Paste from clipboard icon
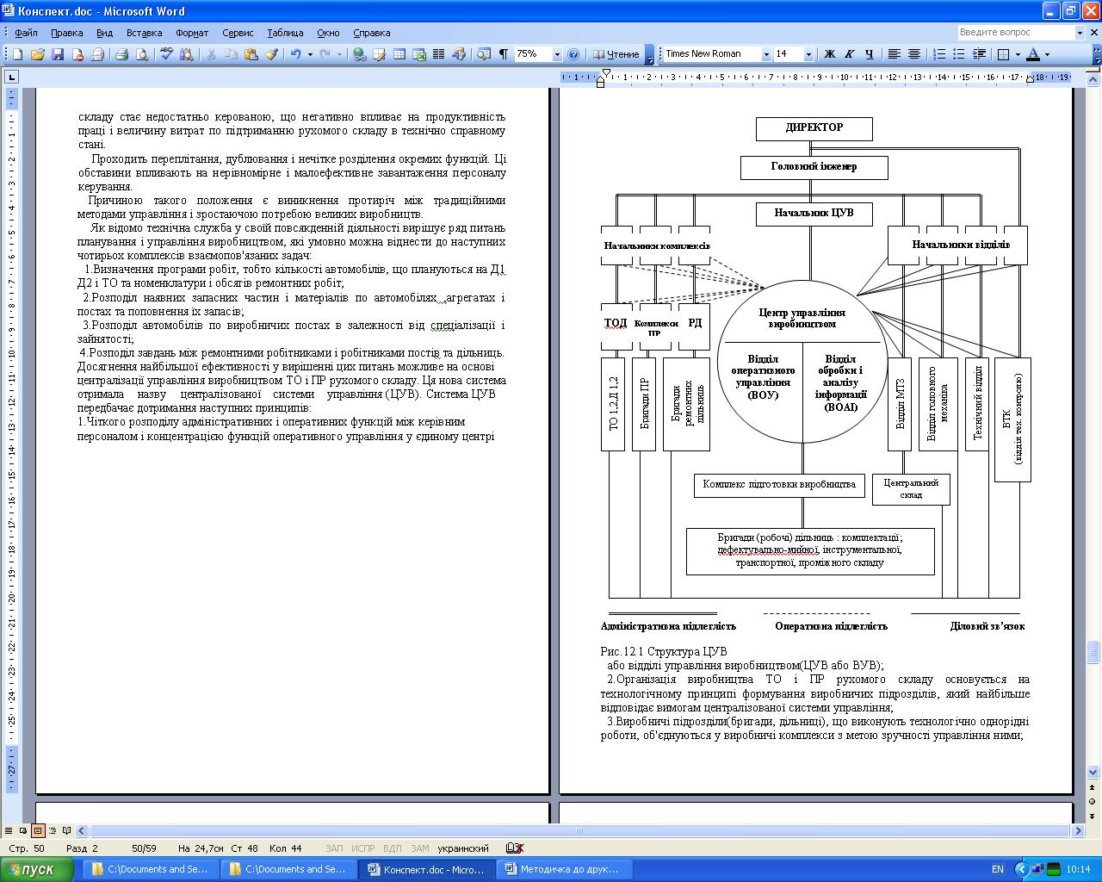The width and height of the screenshot is (1102, 882). tap(251, 54)
